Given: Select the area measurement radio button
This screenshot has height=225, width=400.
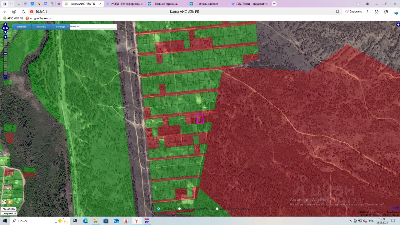Looking at the screenshot, I should pyautogui.click(x=217, y=209).
